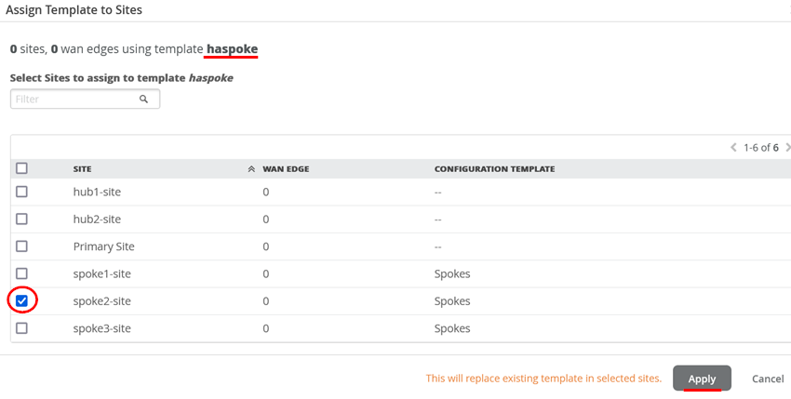
Task: Focus the Filter input field
Action: 74,99
